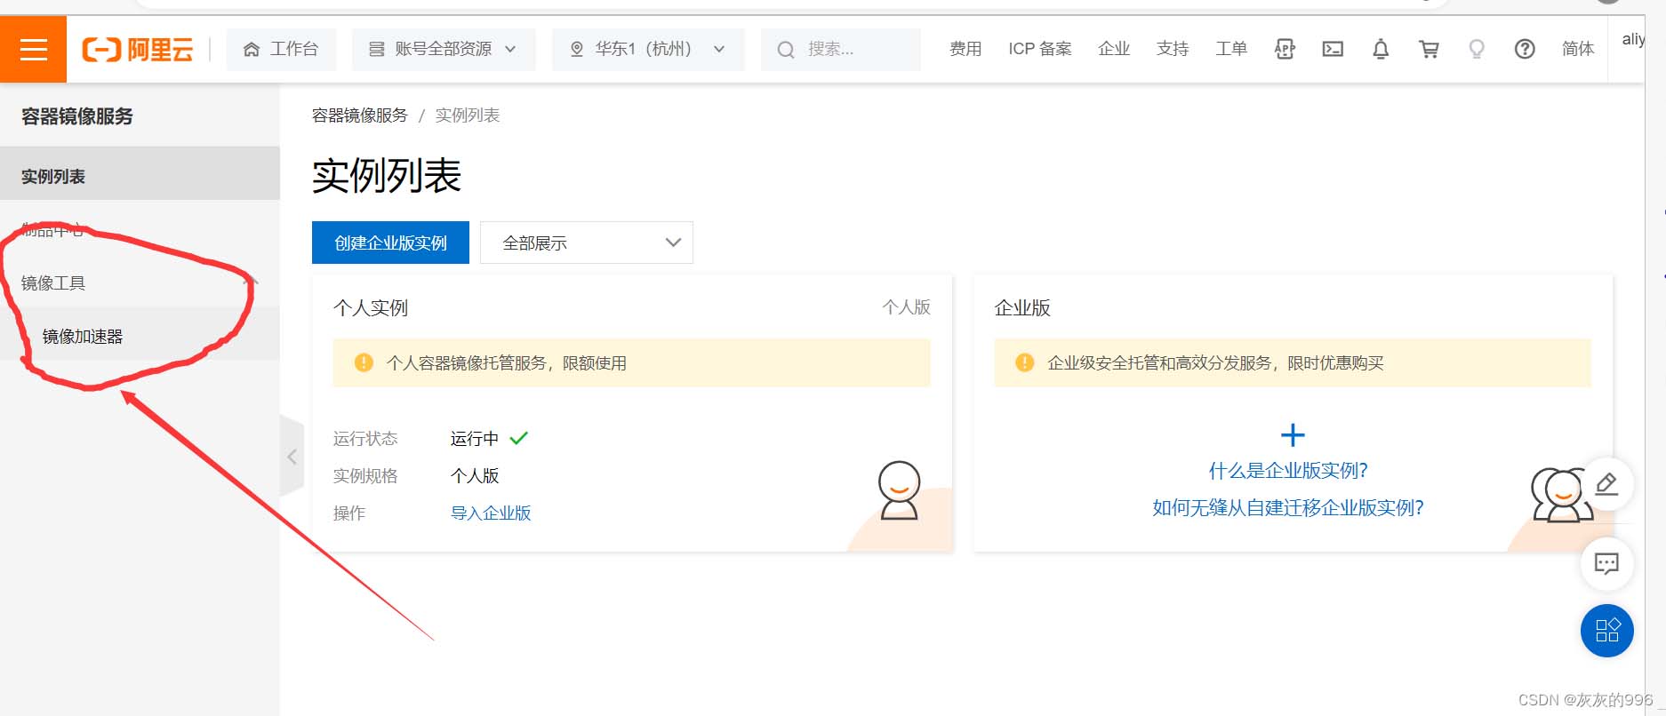The image size is (1666, 716).
Task: Focus the top 搜索 search field
Action: tap(840, 49)
